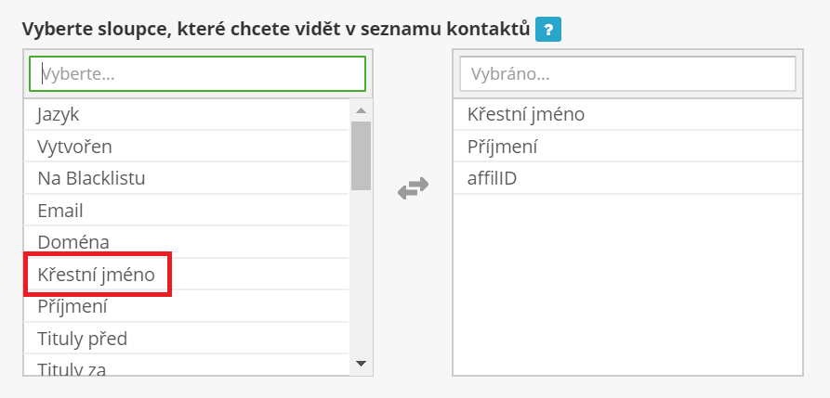Image resolution: width=830 pixels, height=398 pixels.
Task: Click the 'Vybráno...' filter field
Action: [x=627, y=74]
